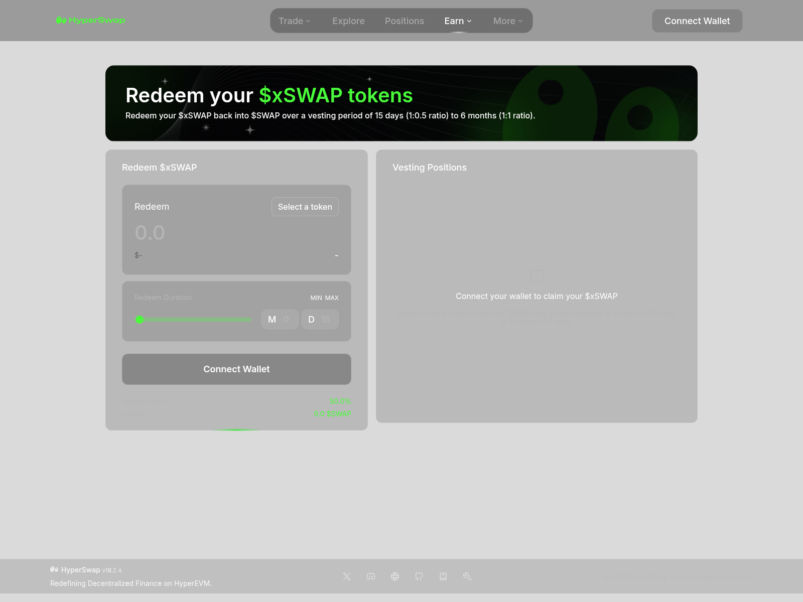Open the Trade dropdown menu
This screenshot has width=803, height=602.
(x=294, y=21)
